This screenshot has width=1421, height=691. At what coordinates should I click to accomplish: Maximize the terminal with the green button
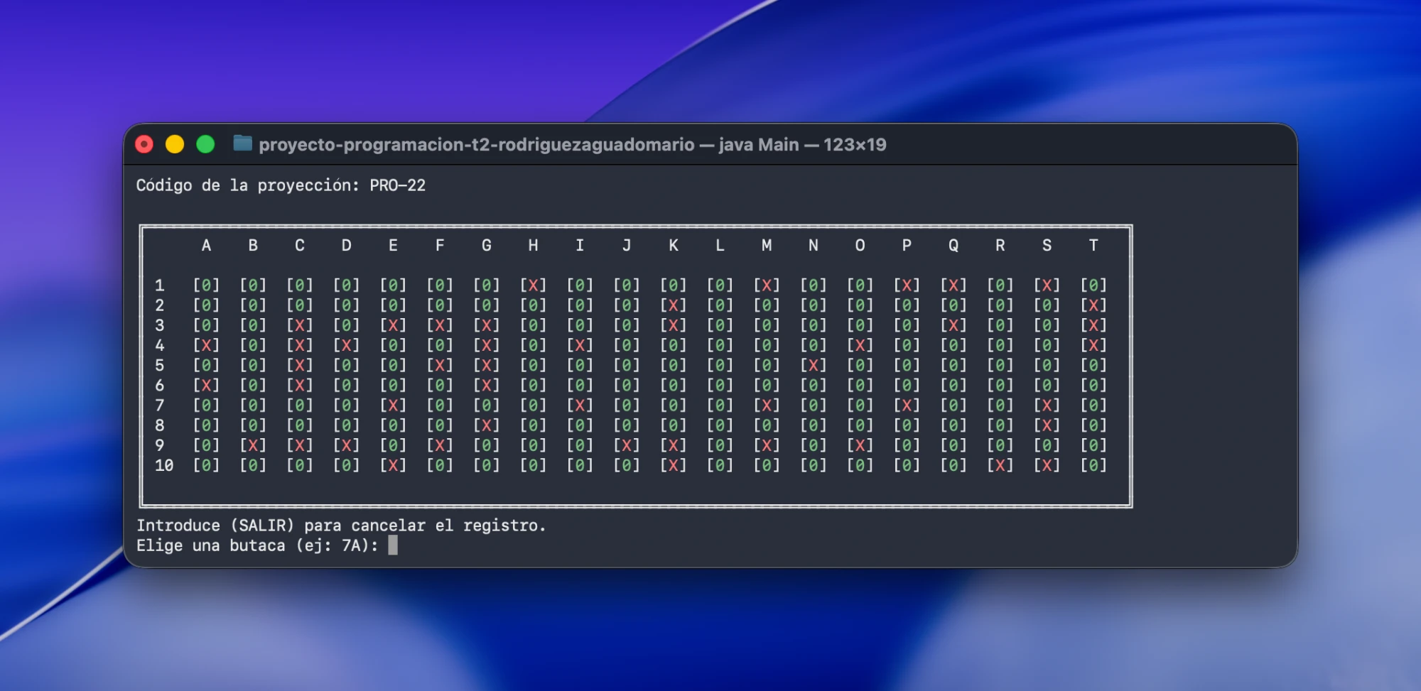coord(205,145)
